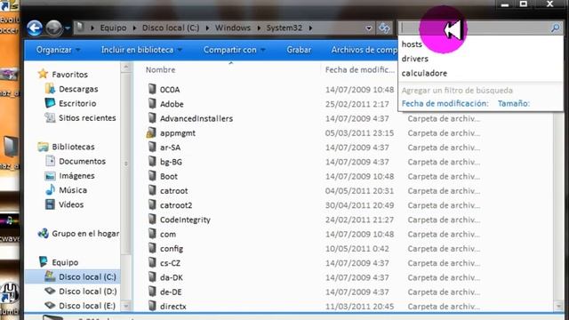Select the com folder icon
The height and width of the screenshot is (320, 569).
[x=152, y=234]
